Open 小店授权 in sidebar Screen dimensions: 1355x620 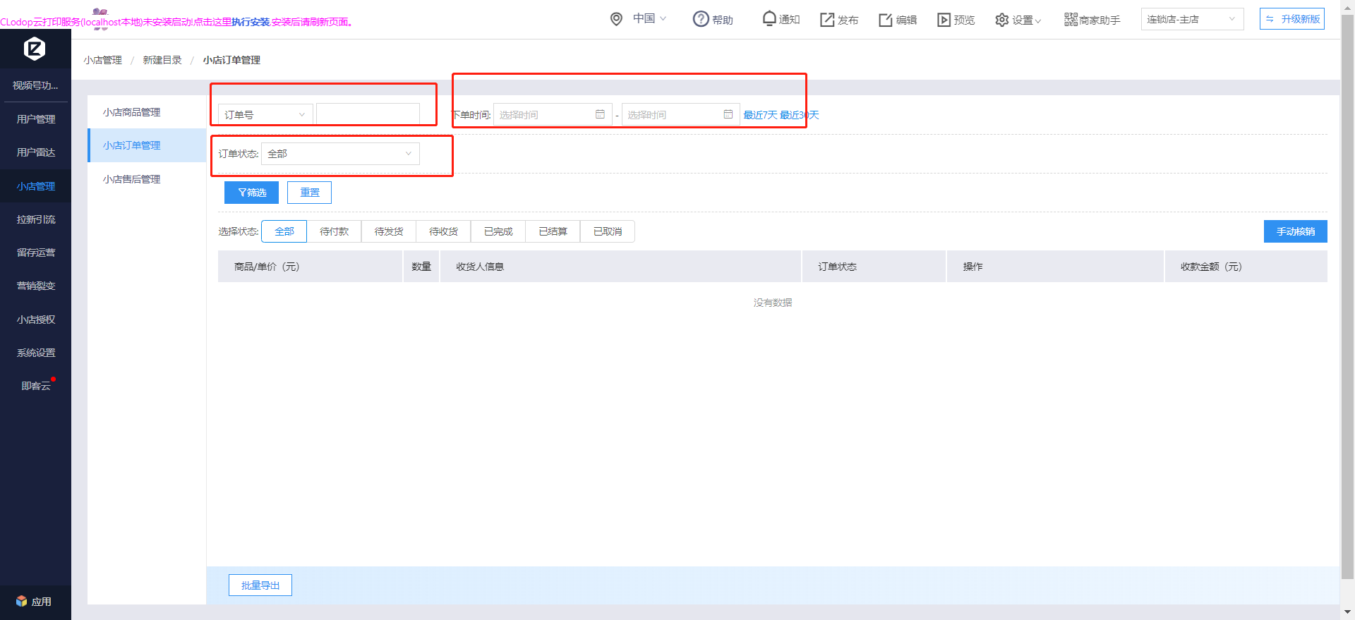point(35,320)
